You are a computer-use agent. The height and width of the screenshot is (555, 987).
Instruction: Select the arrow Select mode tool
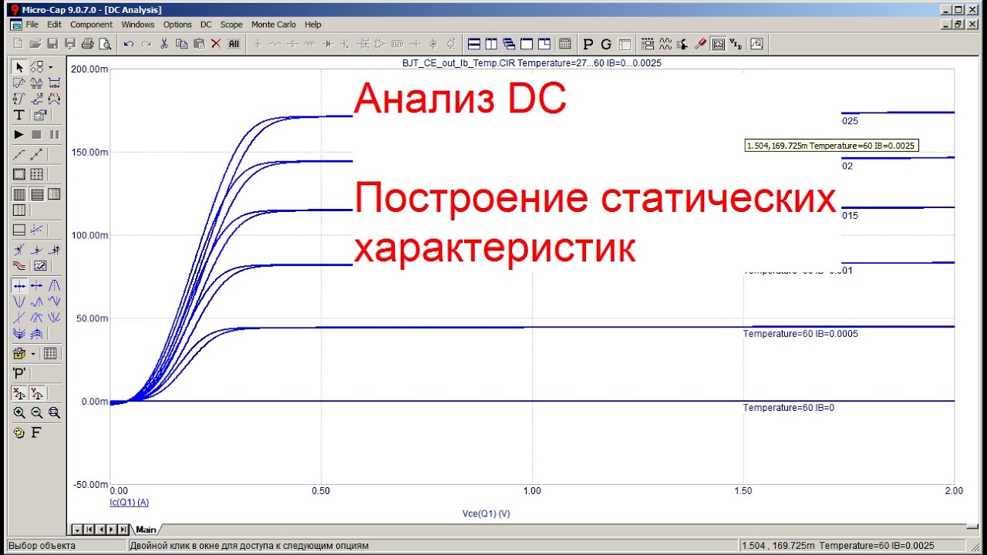[x=19, y=68]
